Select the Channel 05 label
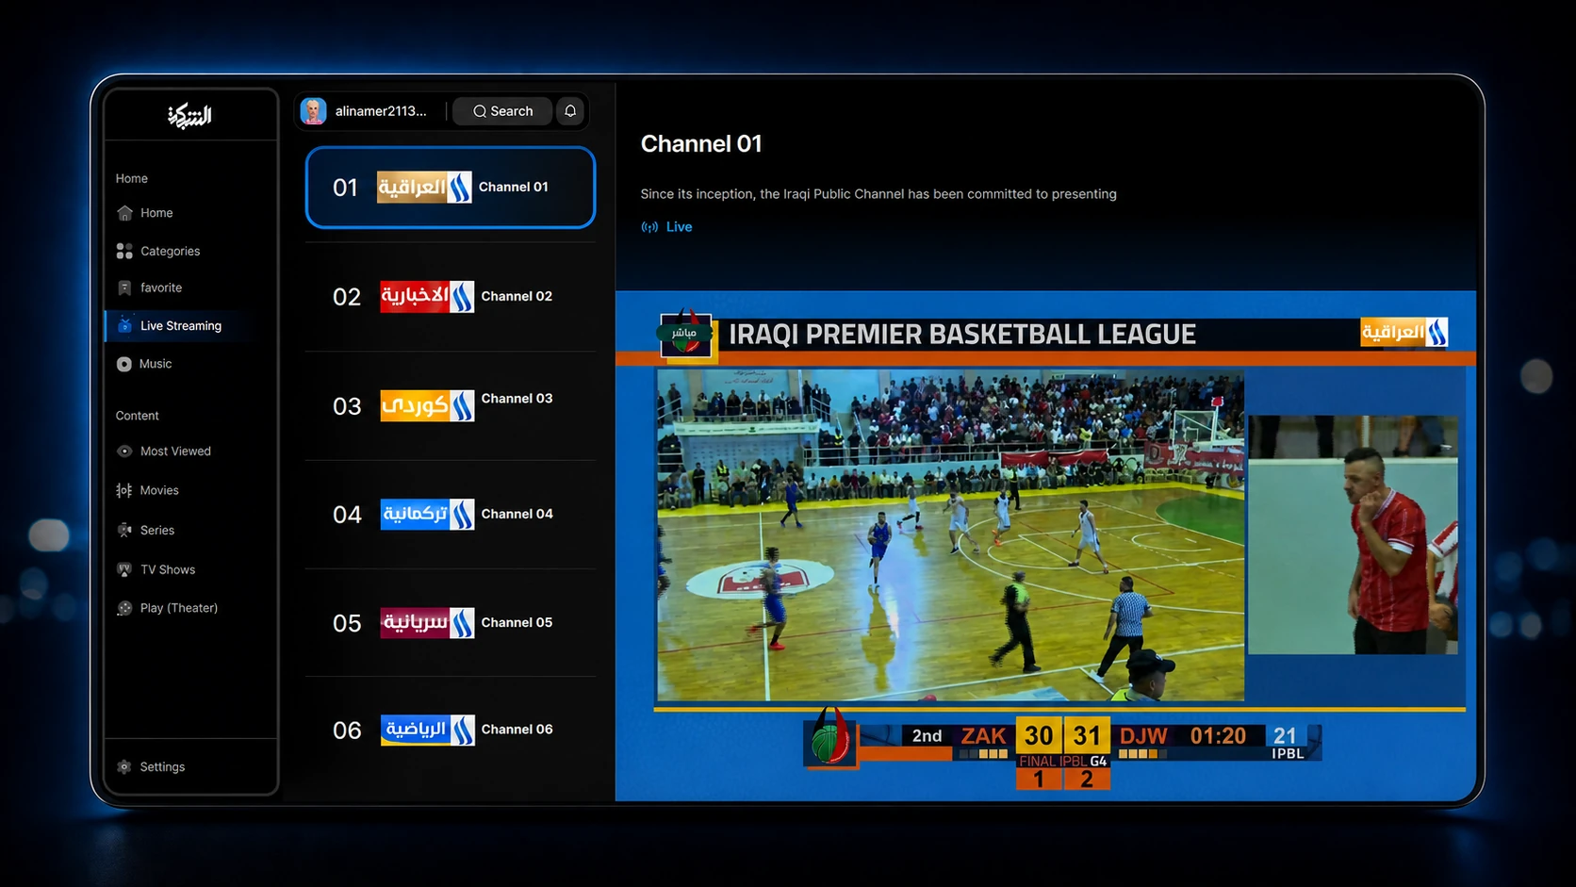The image size is (1576, 887). (x=517, y=622)
